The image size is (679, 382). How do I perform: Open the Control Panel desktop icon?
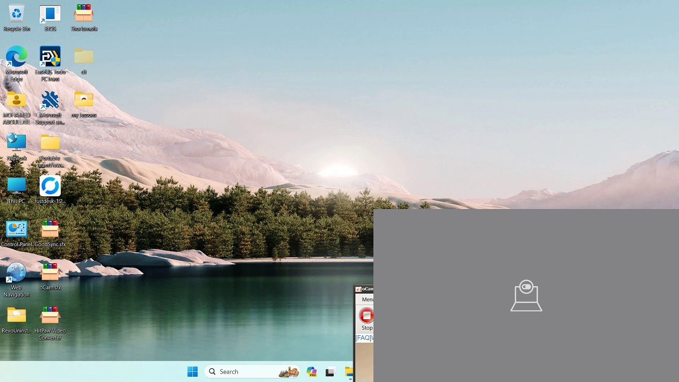click(16, 233)
